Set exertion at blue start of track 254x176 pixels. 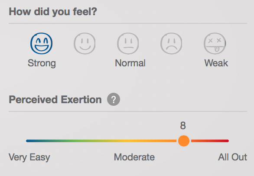(28, 141)
